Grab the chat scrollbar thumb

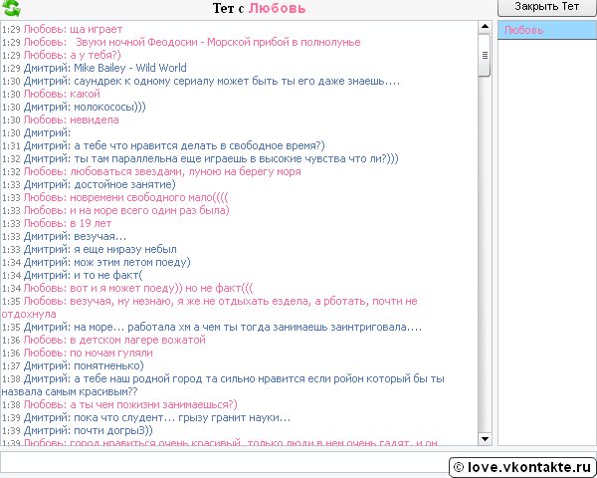point(485,57)
